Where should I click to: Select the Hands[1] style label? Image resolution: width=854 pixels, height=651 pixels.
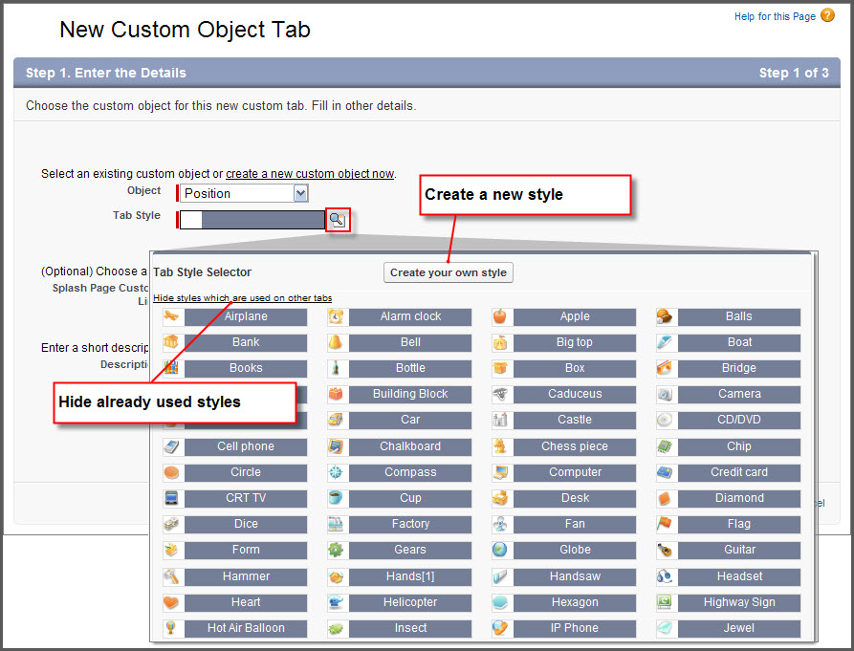click(410, 576)
